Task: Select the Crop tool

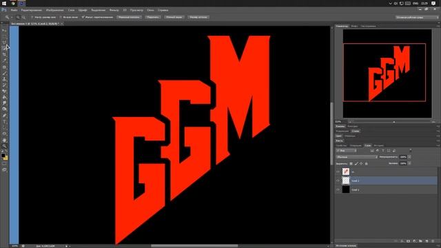Action: pyautogui.click(x=4, y=54)
